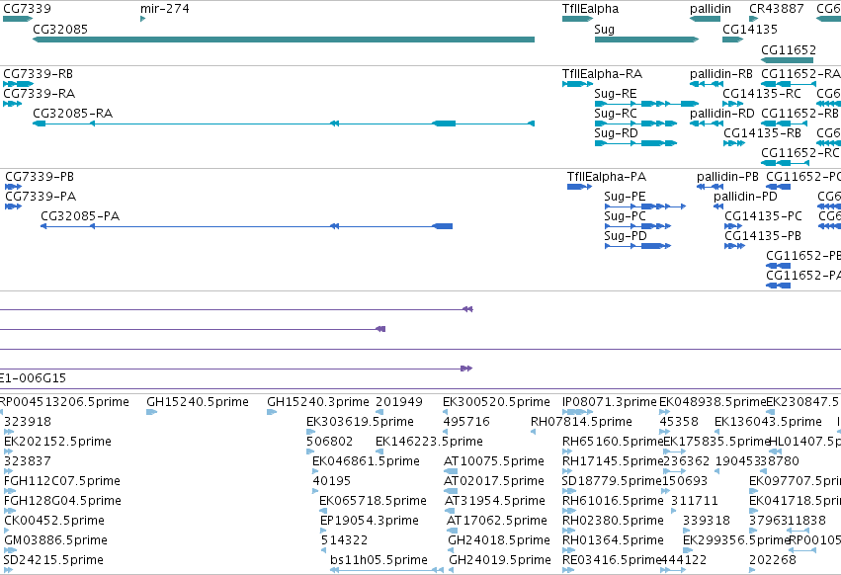Select the GH24018.5prime label
Viewport: 841px width, 575px height.
coord(499,540)
